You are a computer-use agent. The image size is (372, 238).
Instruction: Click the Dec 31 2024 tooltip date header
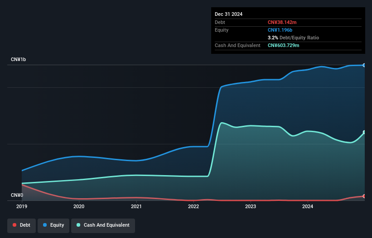point(228,14)
